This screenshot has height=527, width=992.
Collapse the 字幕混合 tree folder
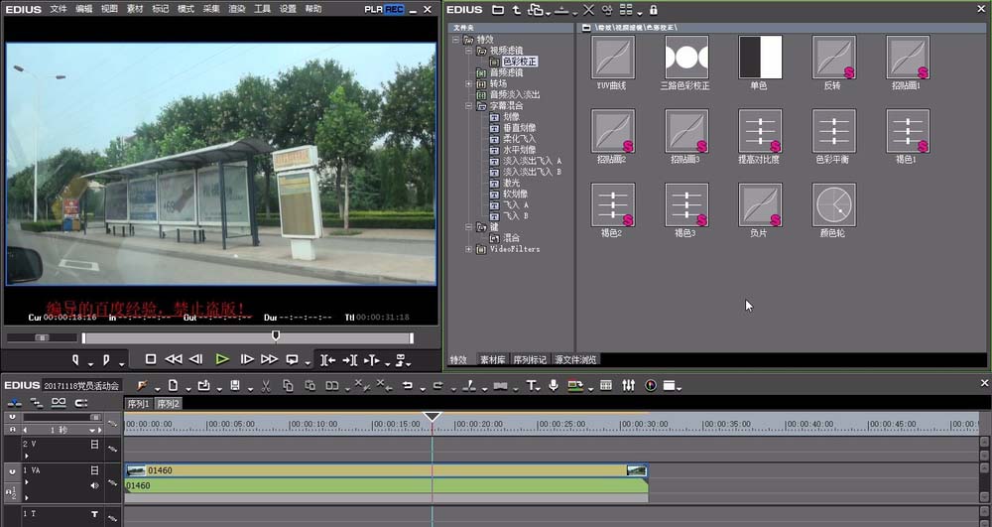point(468,105)
